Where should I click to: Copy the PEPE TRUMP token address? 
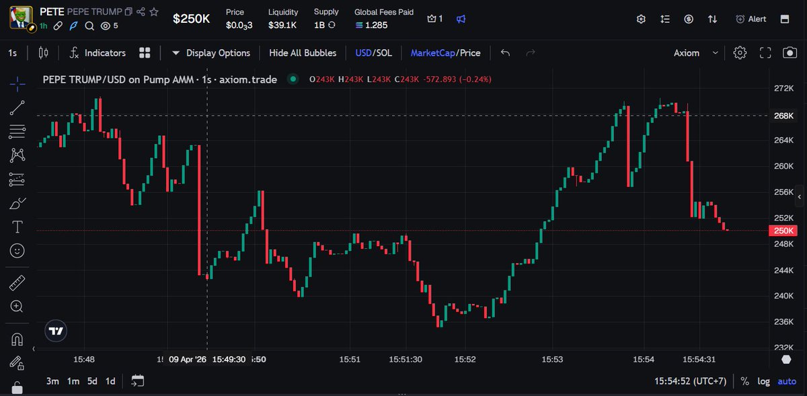[x=128, y=12]
